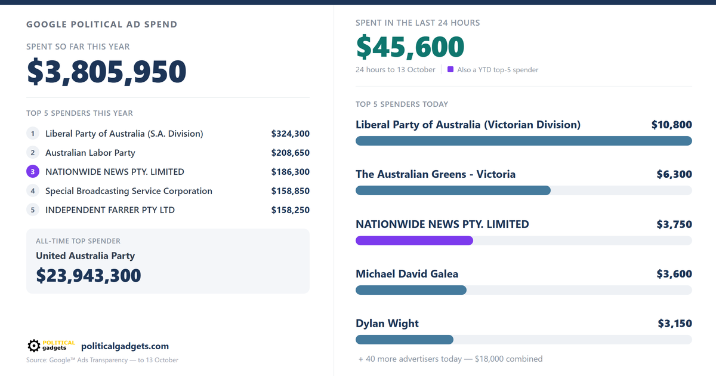
Task: Click the $45,600 last 24 hours total
Action: pyautogui.click(x=410, y=48)
